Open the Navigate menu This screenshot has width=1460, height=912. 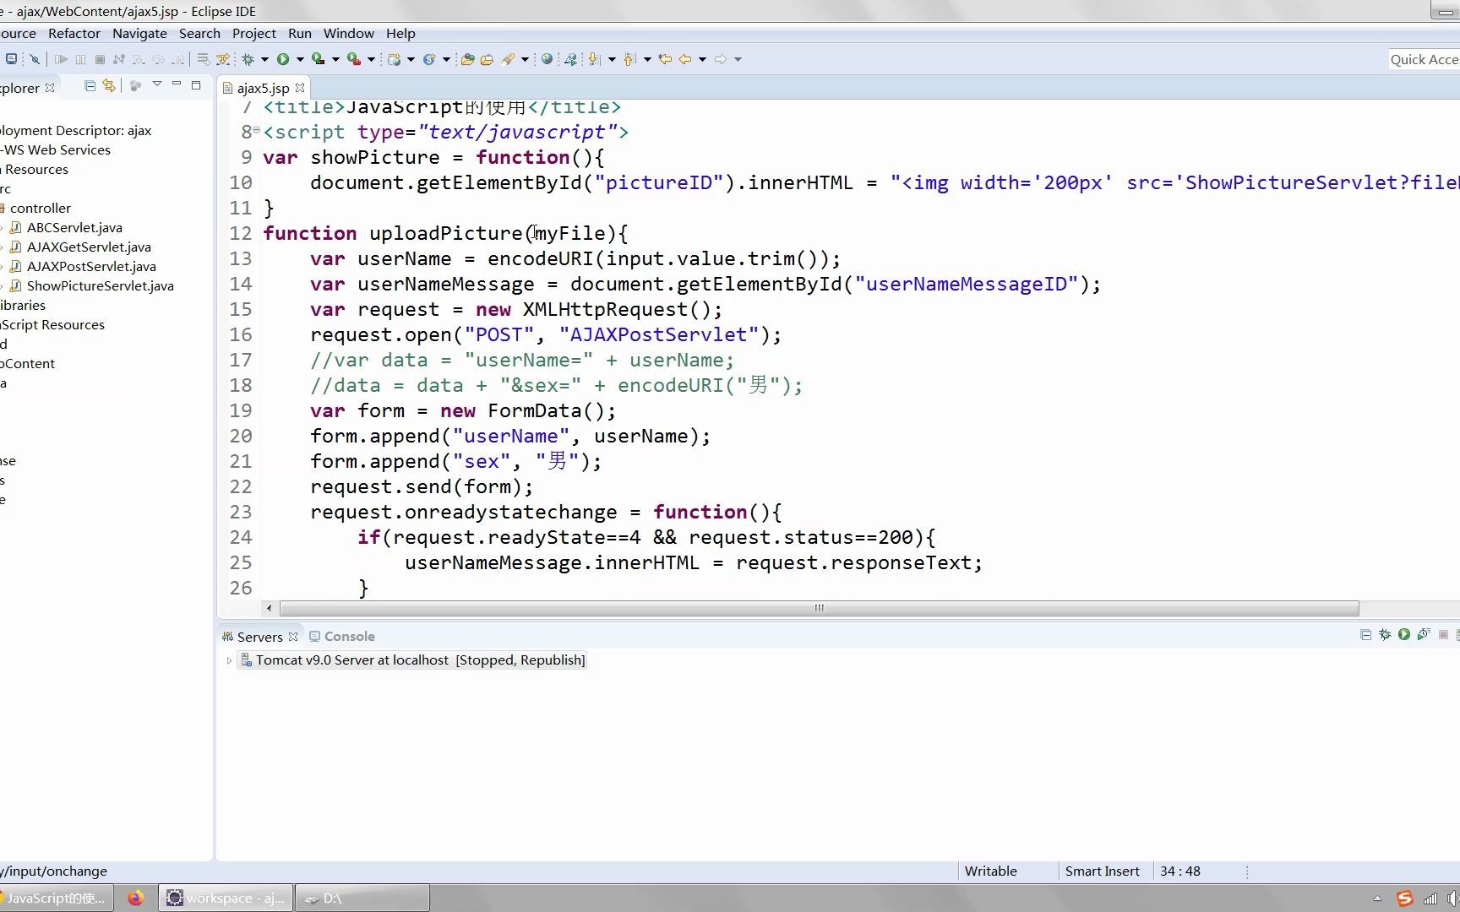pyautogui.click(x=139, y=33)
